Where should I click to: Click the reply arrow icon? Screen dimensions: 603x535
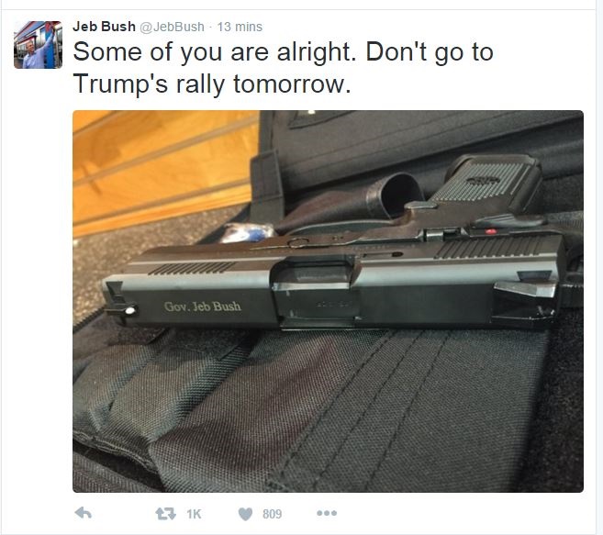[84, 513]
